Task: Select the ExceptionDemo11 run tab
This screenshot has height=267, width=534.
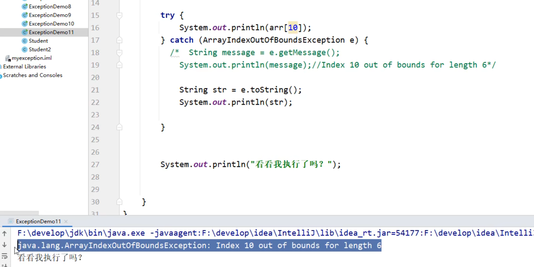Action: click(x=38, y=221)
